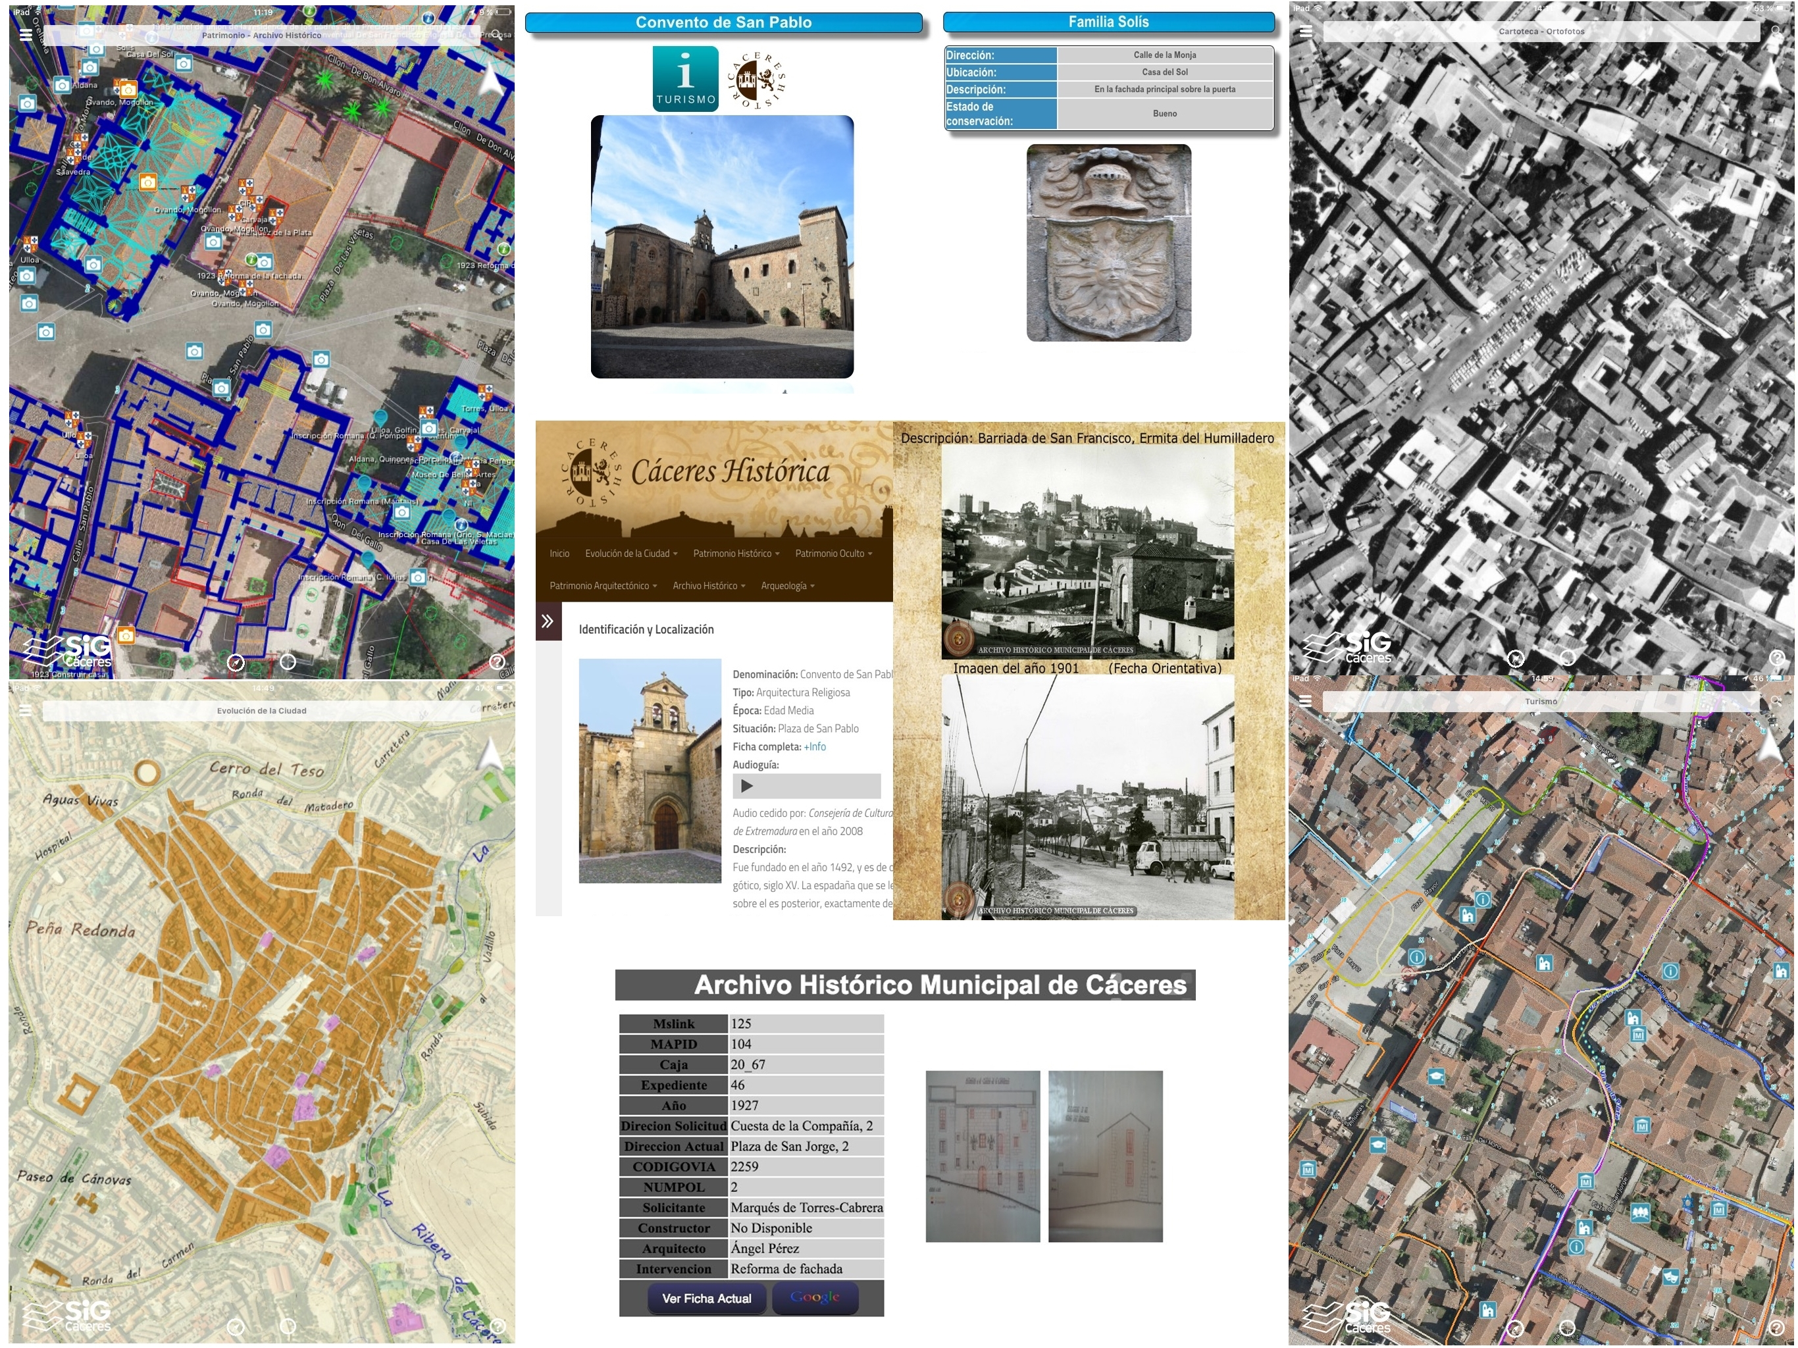Open hamburger menu in Patrimonio - Archivo Histórico map

pyautogui.click(x=26, y=35)
